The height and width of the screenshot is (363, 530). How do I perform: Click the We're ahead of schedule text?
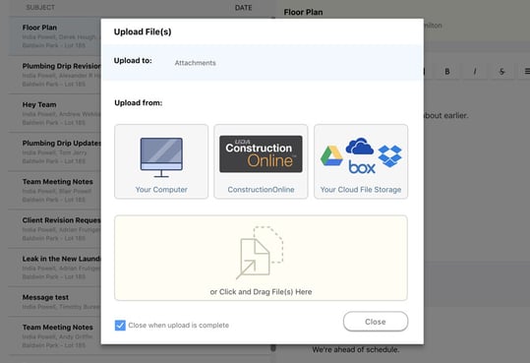tap(356, 349)
